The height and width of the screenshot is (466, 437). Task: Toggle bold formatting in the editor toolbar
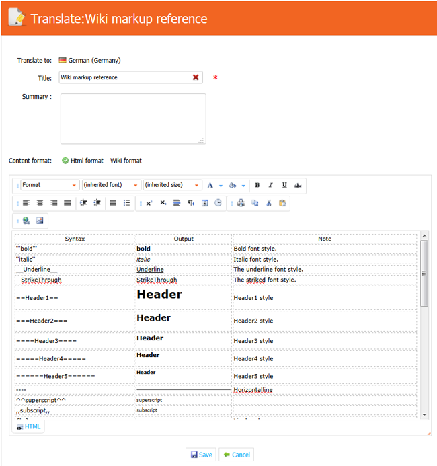click(x=257, y=185)
